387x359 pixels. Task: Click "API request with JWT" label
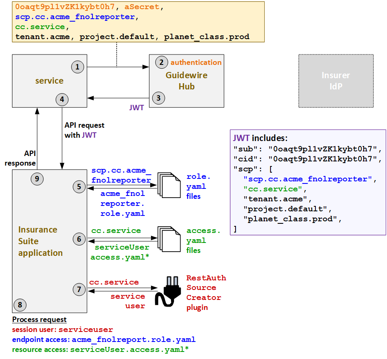84,130
